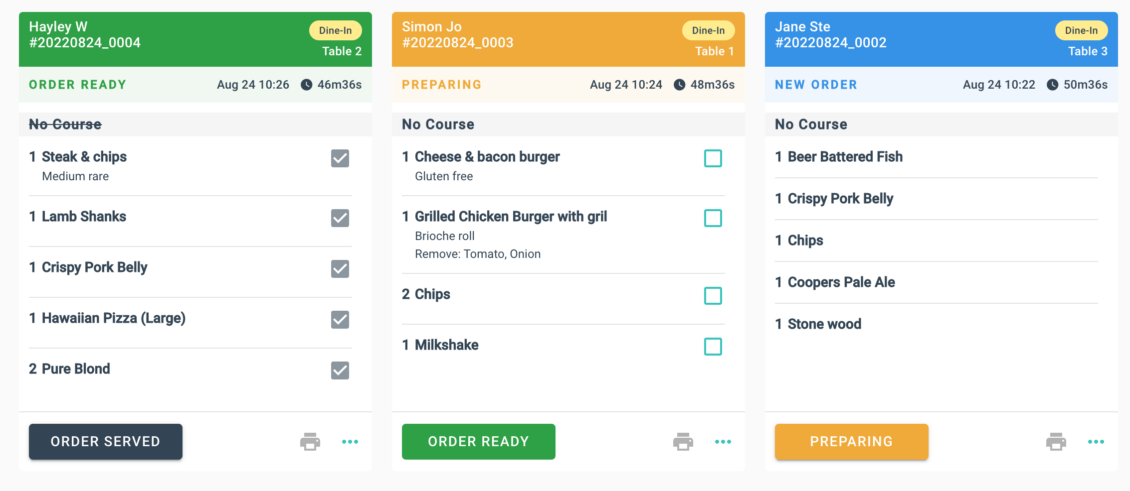This screenshot has width=1130, height=491.
Task: Open more options for Simon Jo's order
Action: pos(723,442)
